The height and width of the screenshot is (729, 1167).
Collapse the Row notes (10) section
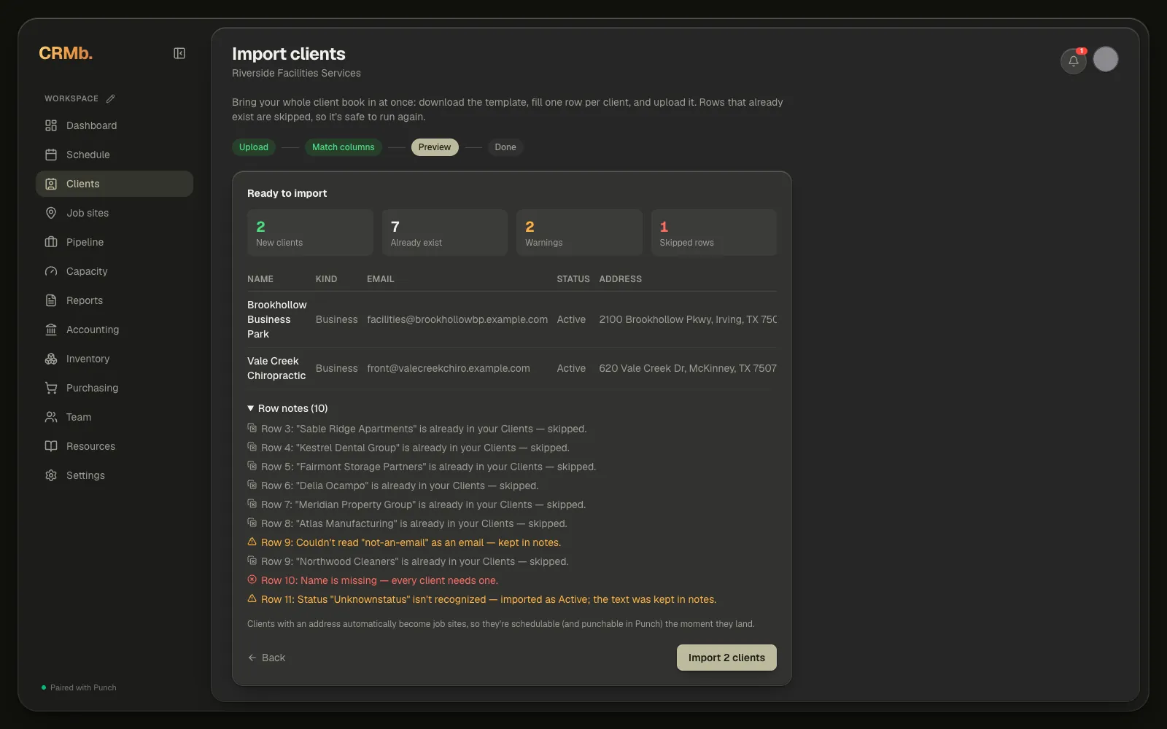(287, 408)
